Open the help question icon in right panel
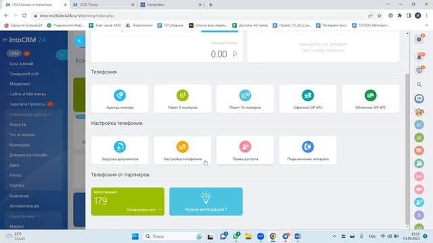The width and height of the screenshot is (433, 243). pos(419,39)
